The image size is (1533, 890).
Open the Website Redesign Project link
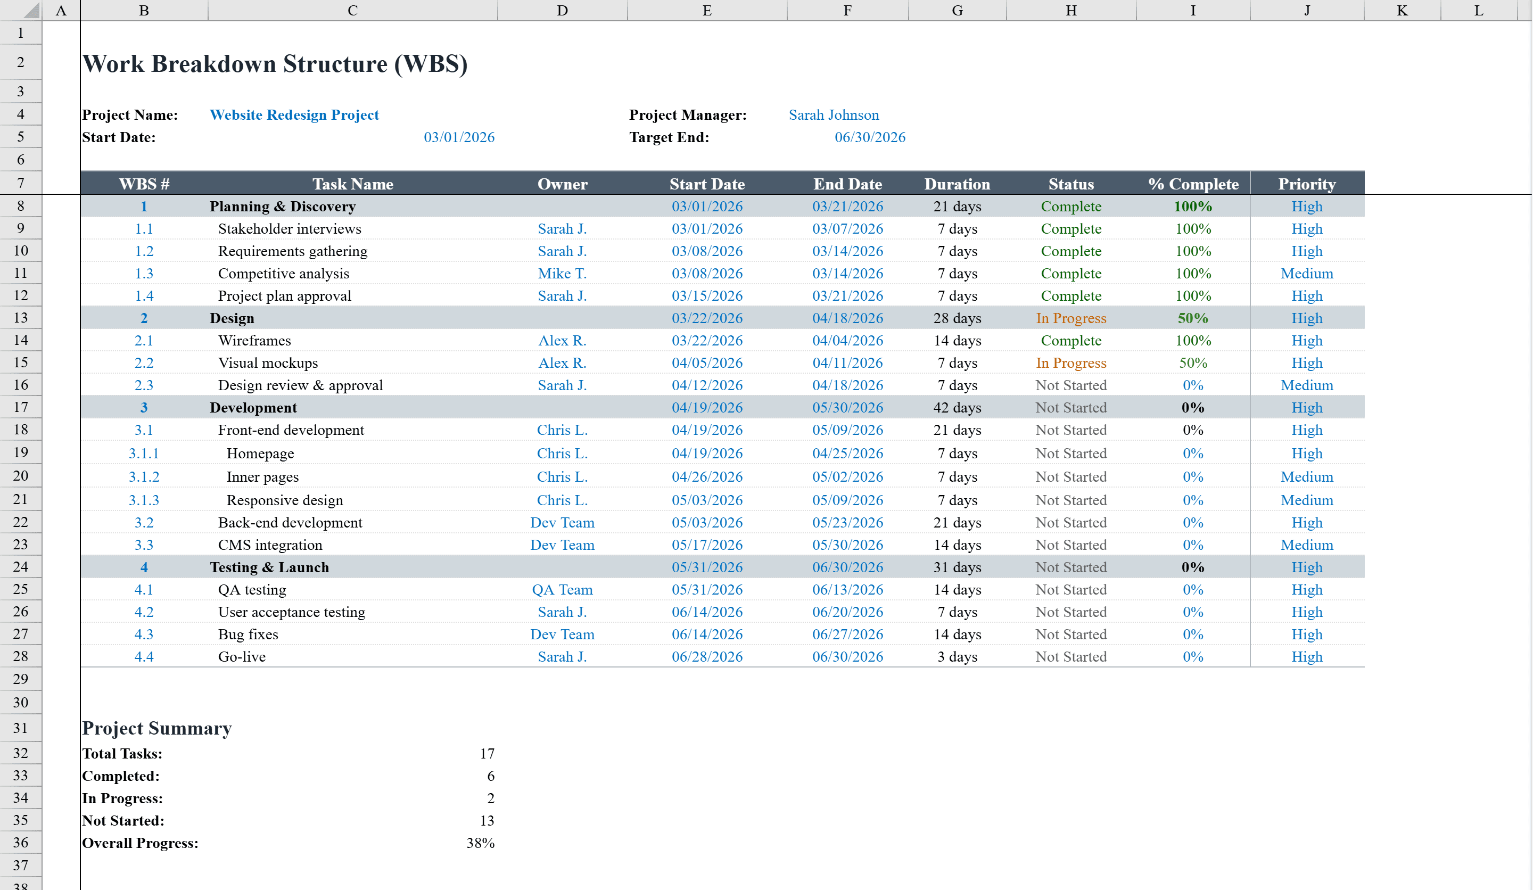tap(294, 114)
